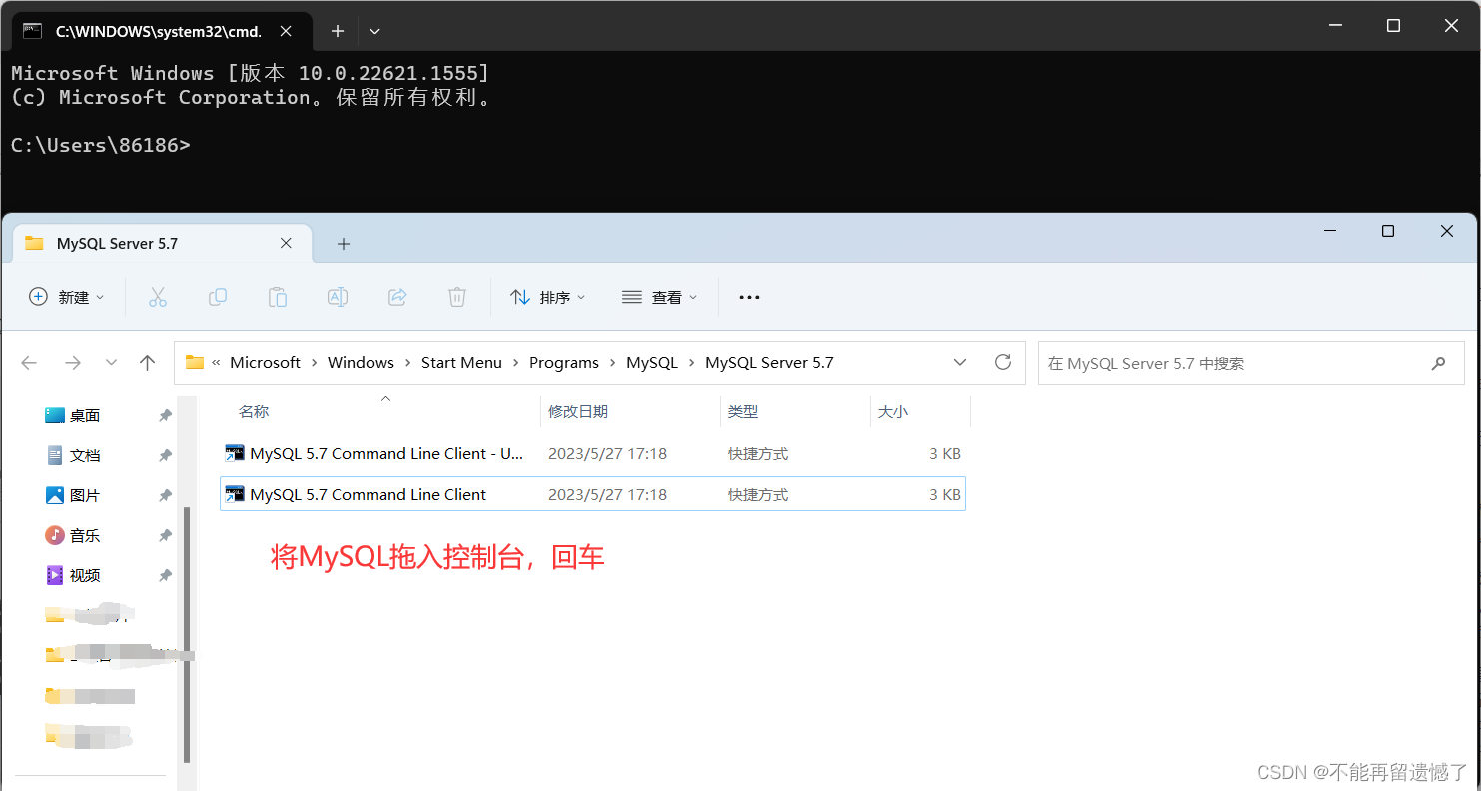This screenshot has height=791, width=1481.
Task: Click the Rename icon in Explorer toolbar
Action: (x=338, y=297)
